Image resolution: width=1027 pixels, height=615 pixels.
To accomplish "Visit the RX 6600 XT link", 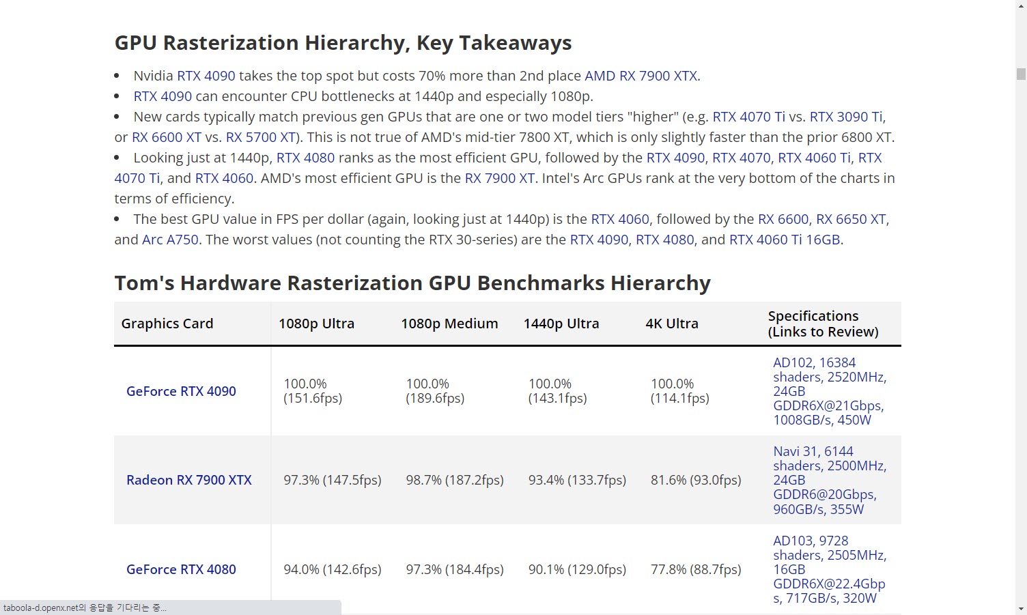I will click(167, 137).
